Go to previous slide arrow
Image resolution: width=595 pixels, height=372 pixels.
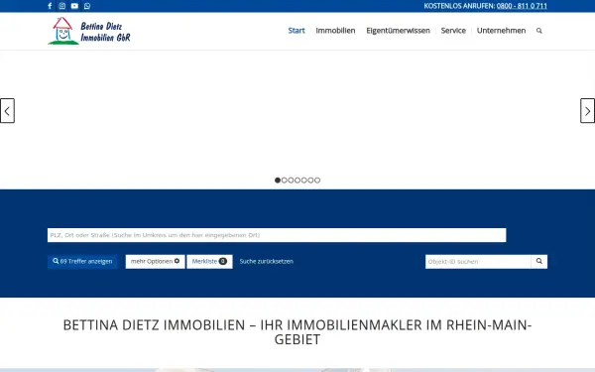pos(7,111)
